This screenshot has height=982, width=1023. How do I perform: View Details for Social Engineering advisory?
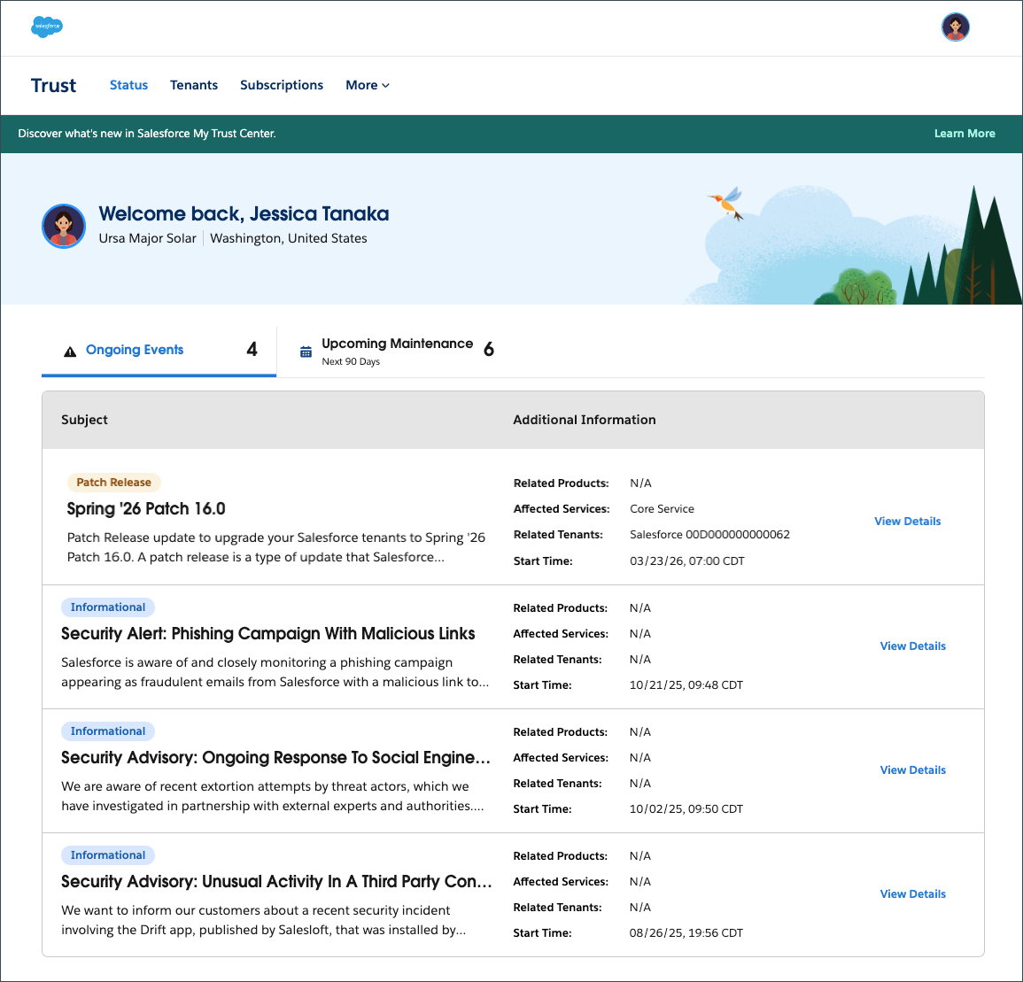coord(912,770)
